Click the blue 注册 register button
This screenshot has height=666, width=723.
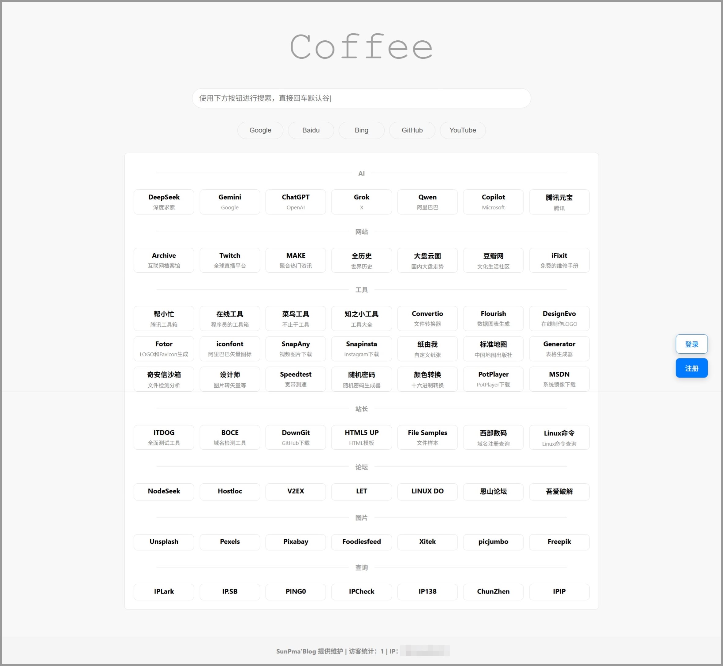click(x=691, y=368)
